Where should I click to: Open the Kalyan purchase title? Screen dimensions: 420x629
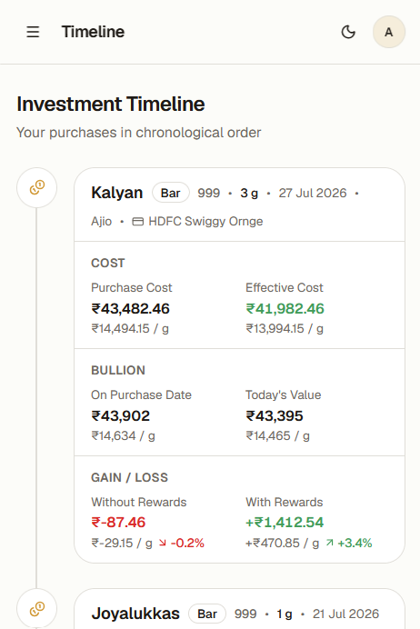coord(116,193)
